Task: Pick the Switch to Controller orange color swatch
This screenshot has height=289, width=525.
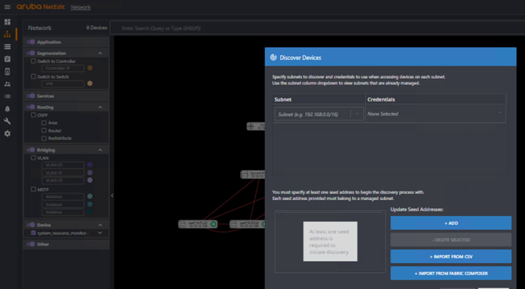Action: (x=90, y=68)
